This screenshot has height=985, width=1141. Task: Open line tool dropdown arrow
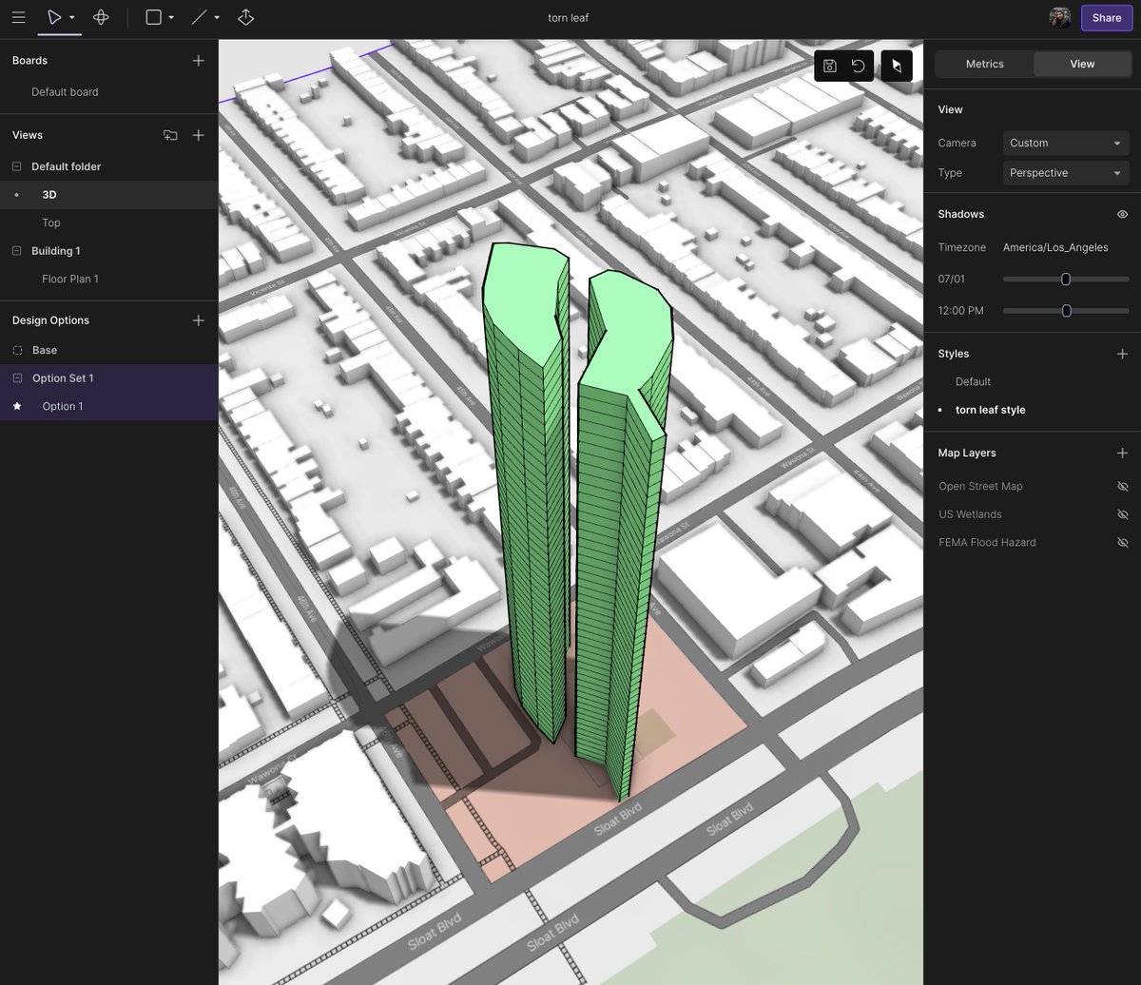217,18
